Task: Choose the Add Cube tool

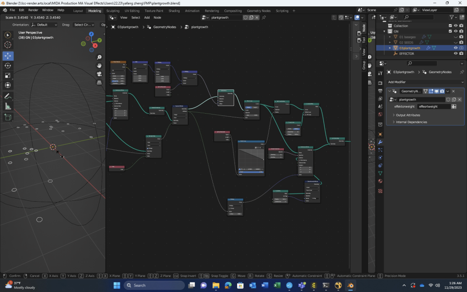Action: pyautogui.click(x=8, y=117)
